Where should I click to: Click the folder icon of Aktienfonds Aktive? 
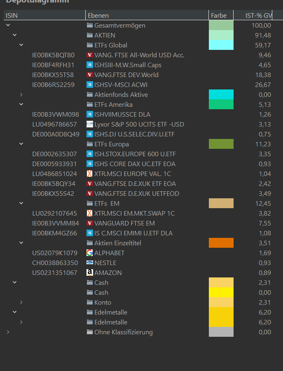point(90,95)
